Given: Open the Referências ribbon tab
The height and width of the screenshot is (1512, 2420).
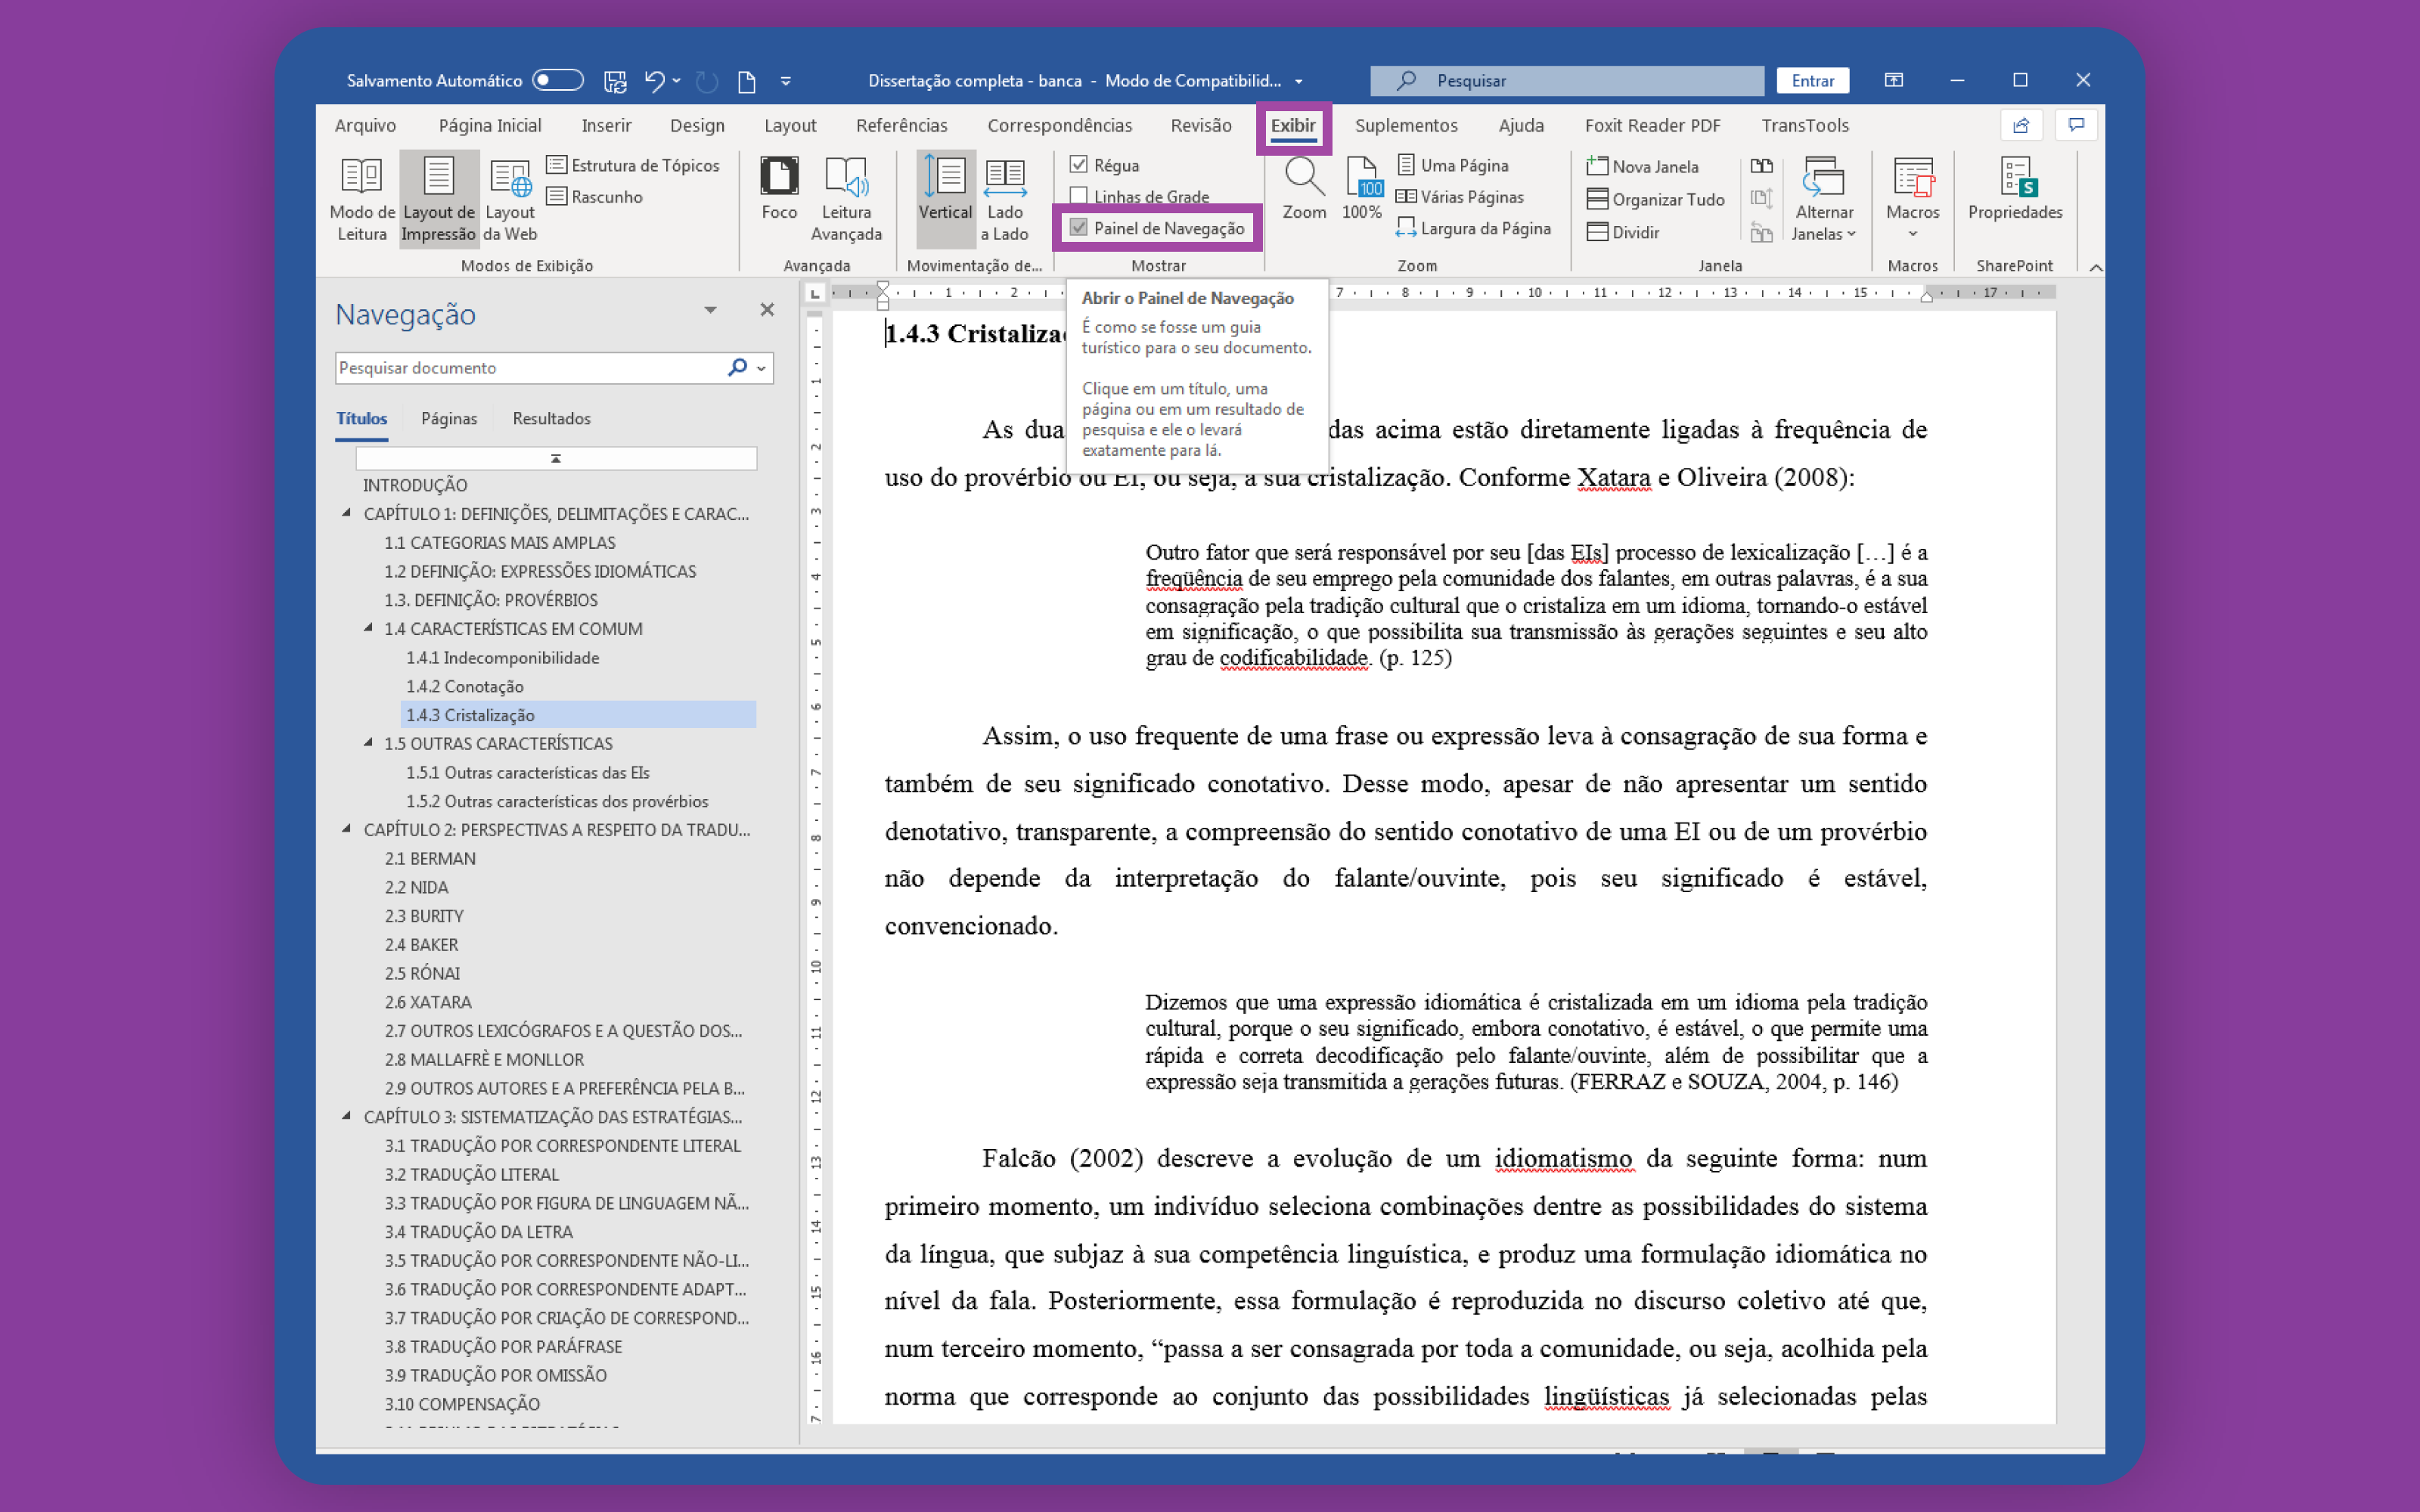Looking at the screenshot, I should point(901,125).
